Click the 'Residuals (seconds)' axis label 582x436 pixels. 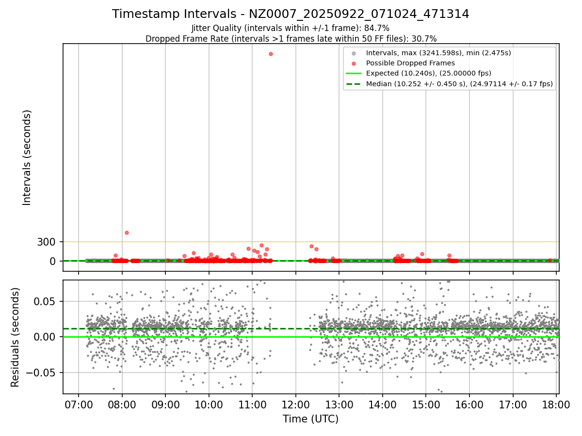tap(16, 337)
